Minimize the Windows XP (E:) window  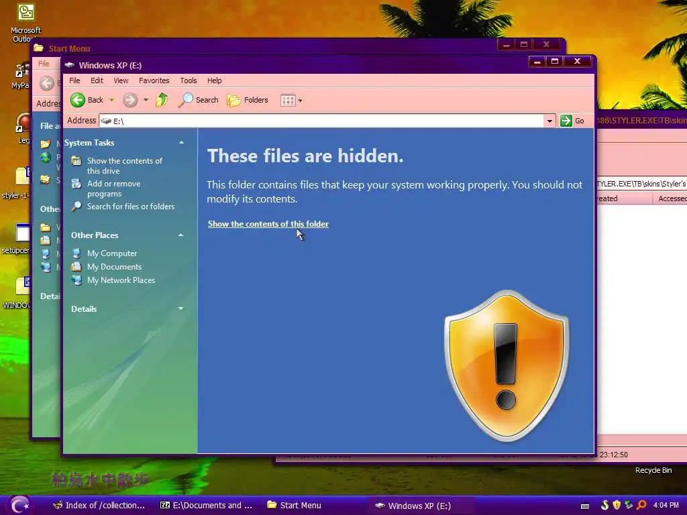click(537, 62)
